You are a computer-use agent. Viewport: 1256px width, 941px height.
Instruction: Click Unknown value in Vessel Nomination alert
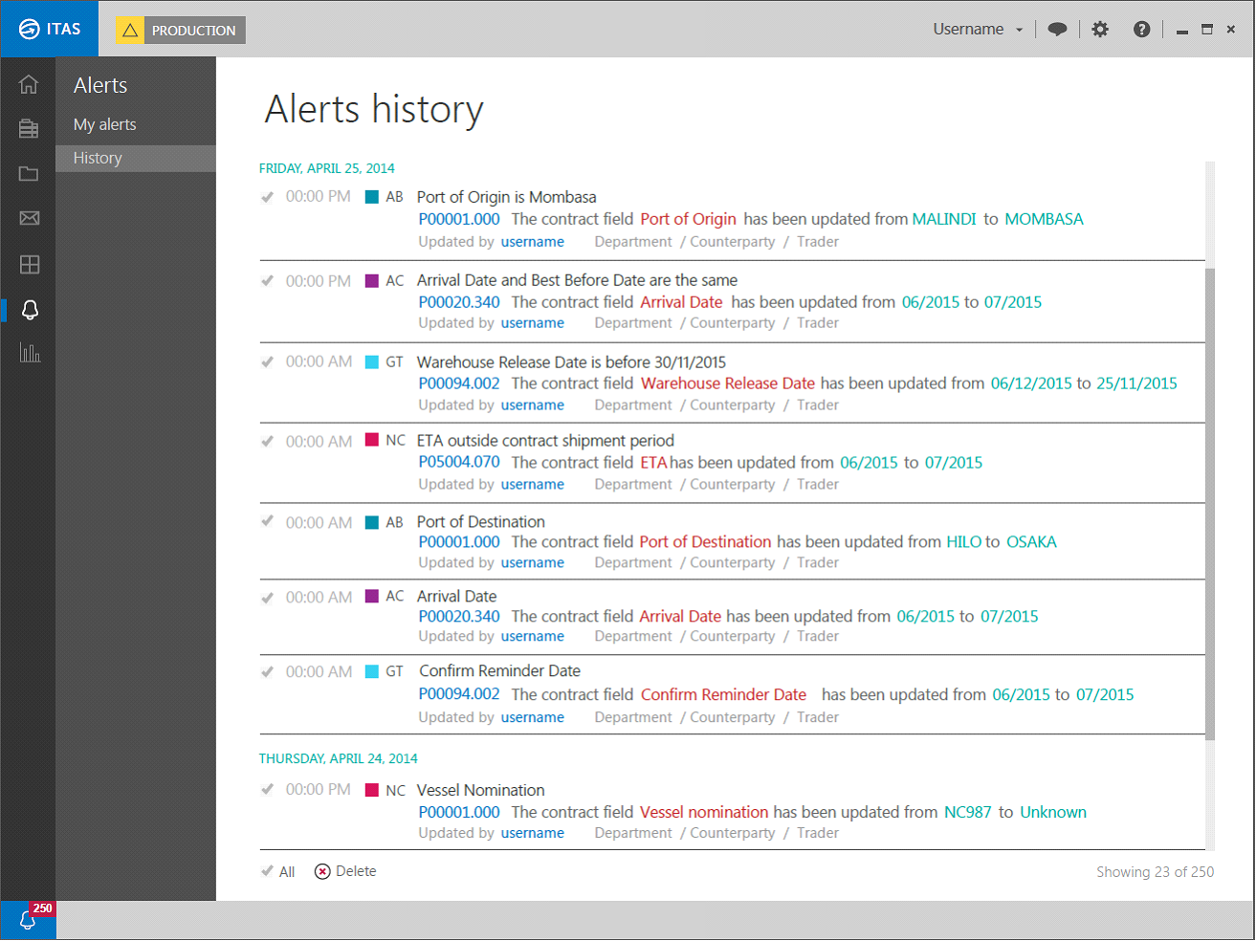1053,812
